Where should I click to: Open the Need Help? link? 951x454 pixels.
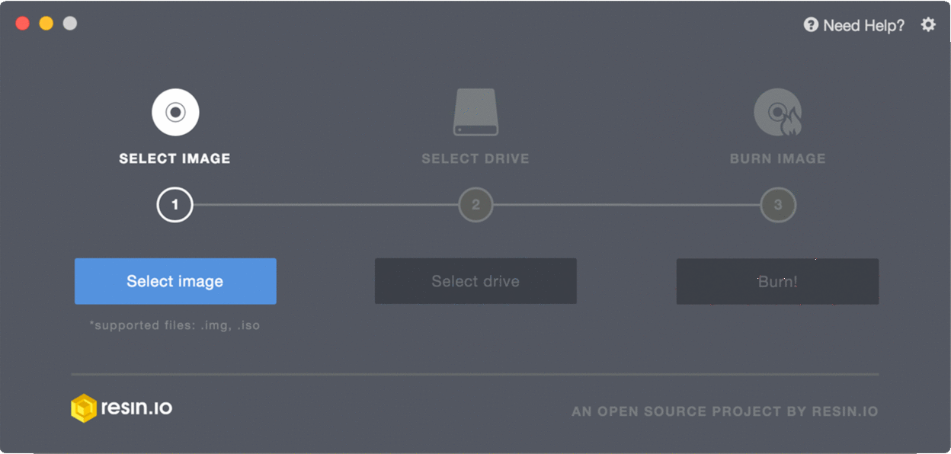(863, 26)
